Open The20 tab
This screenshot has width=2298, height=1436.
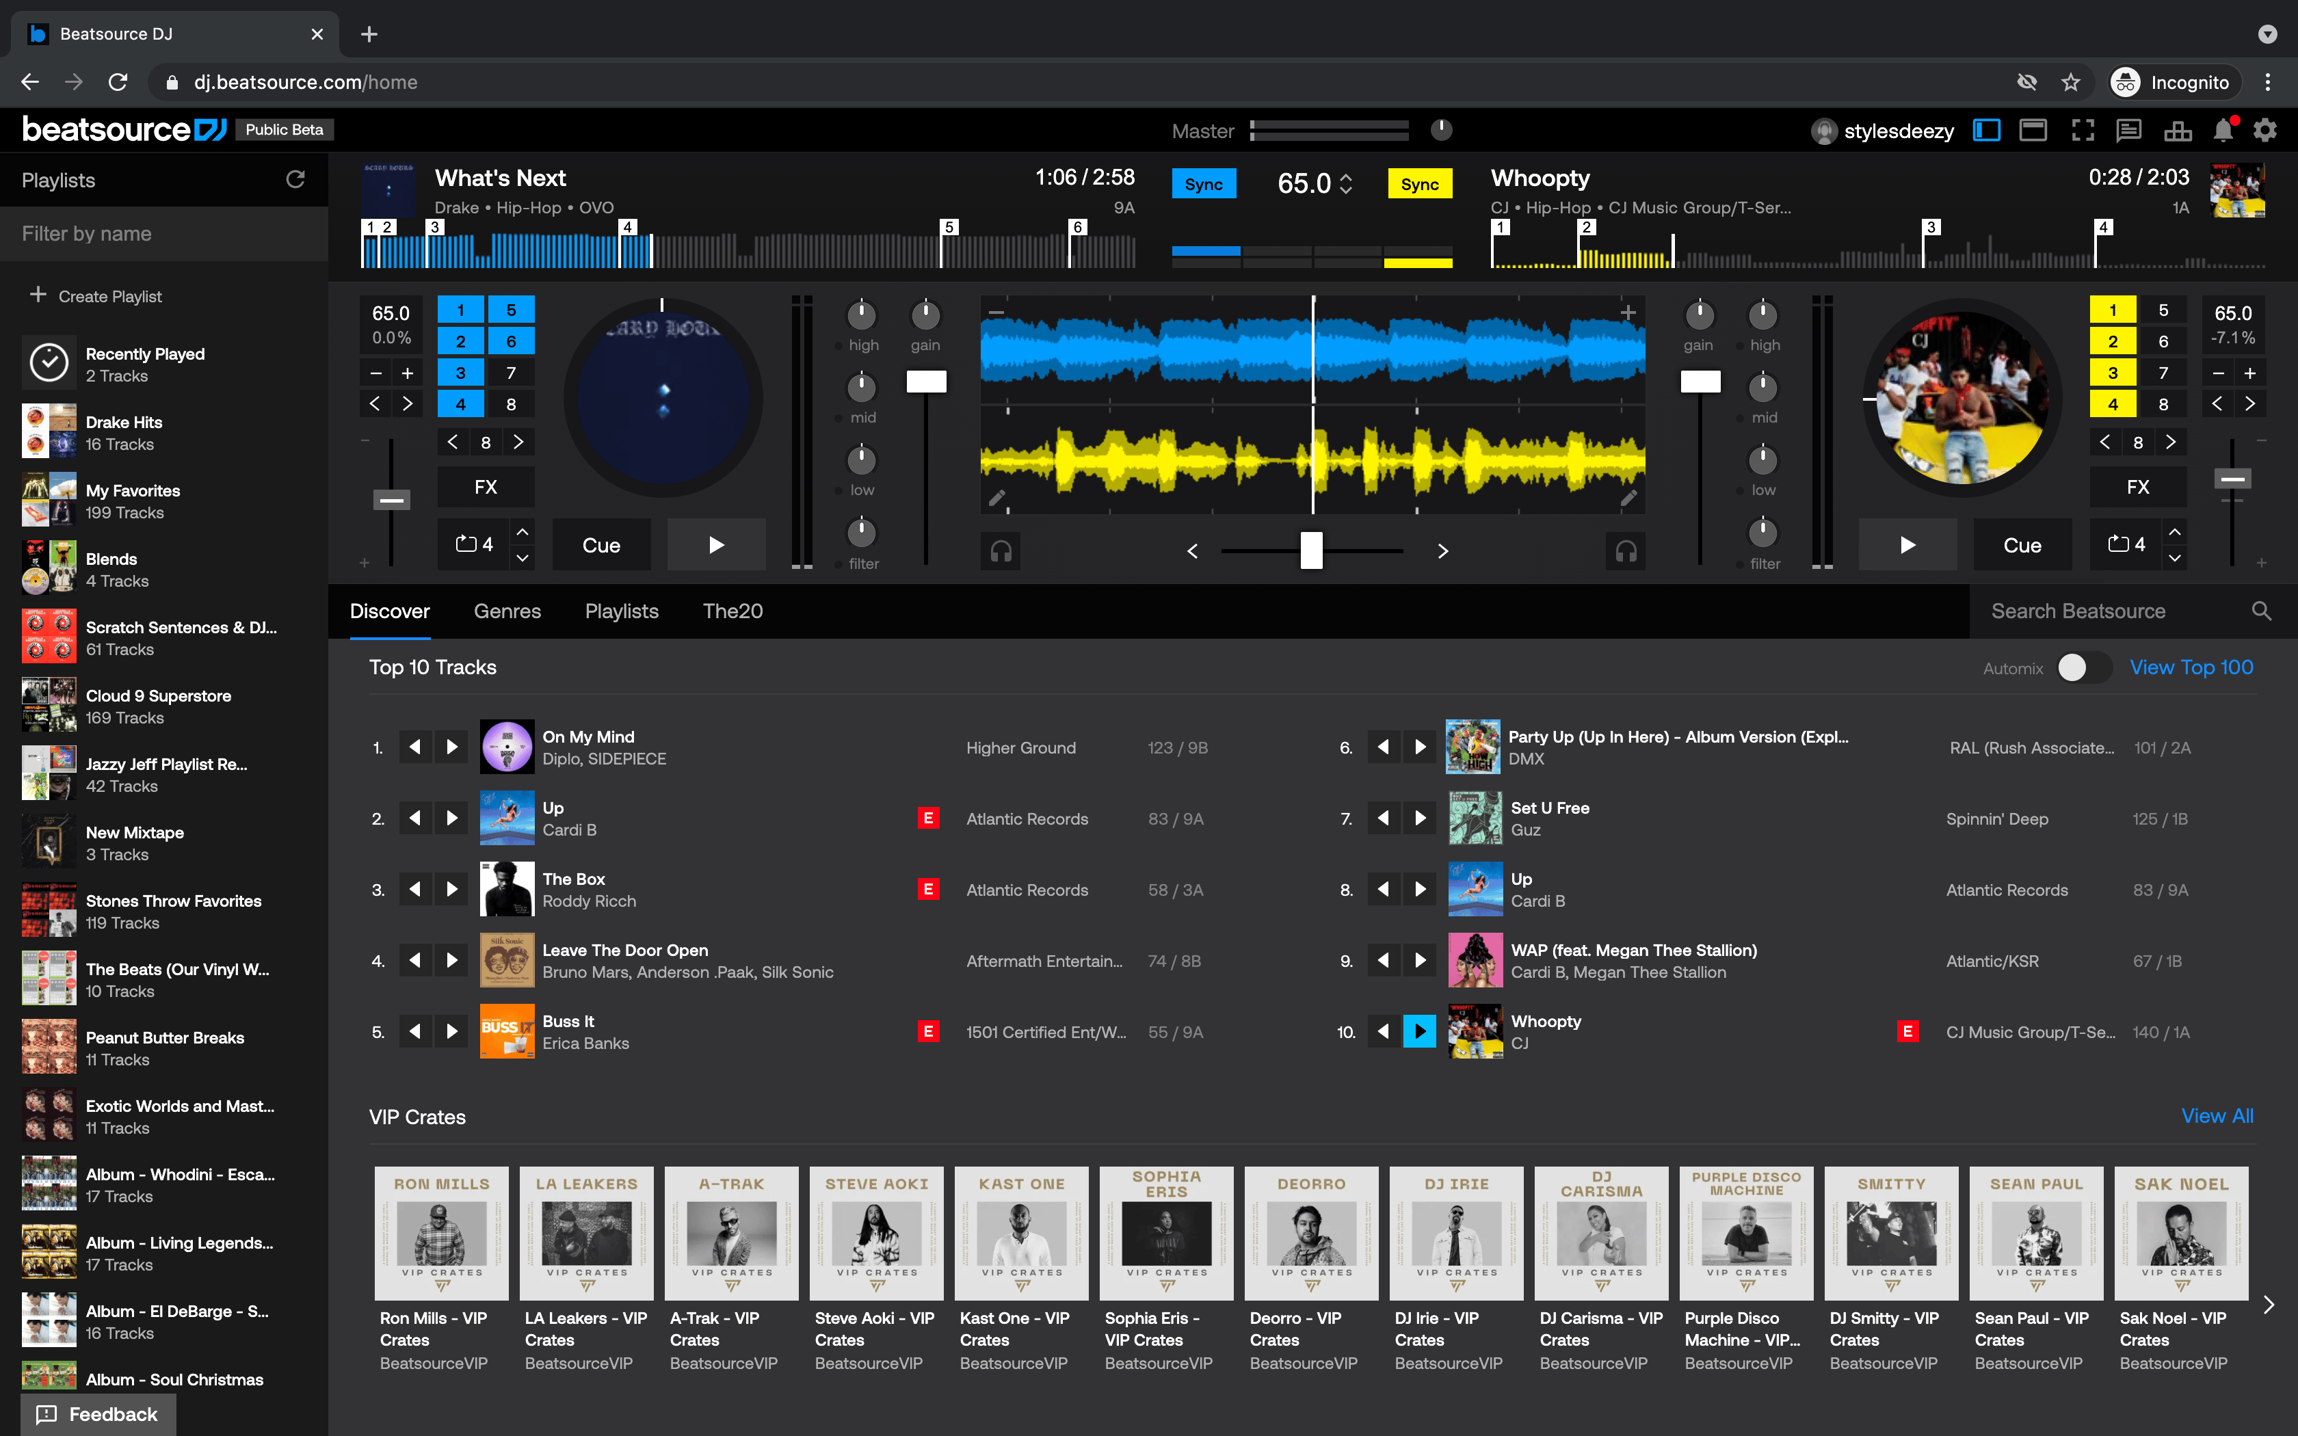click(732, 611)
